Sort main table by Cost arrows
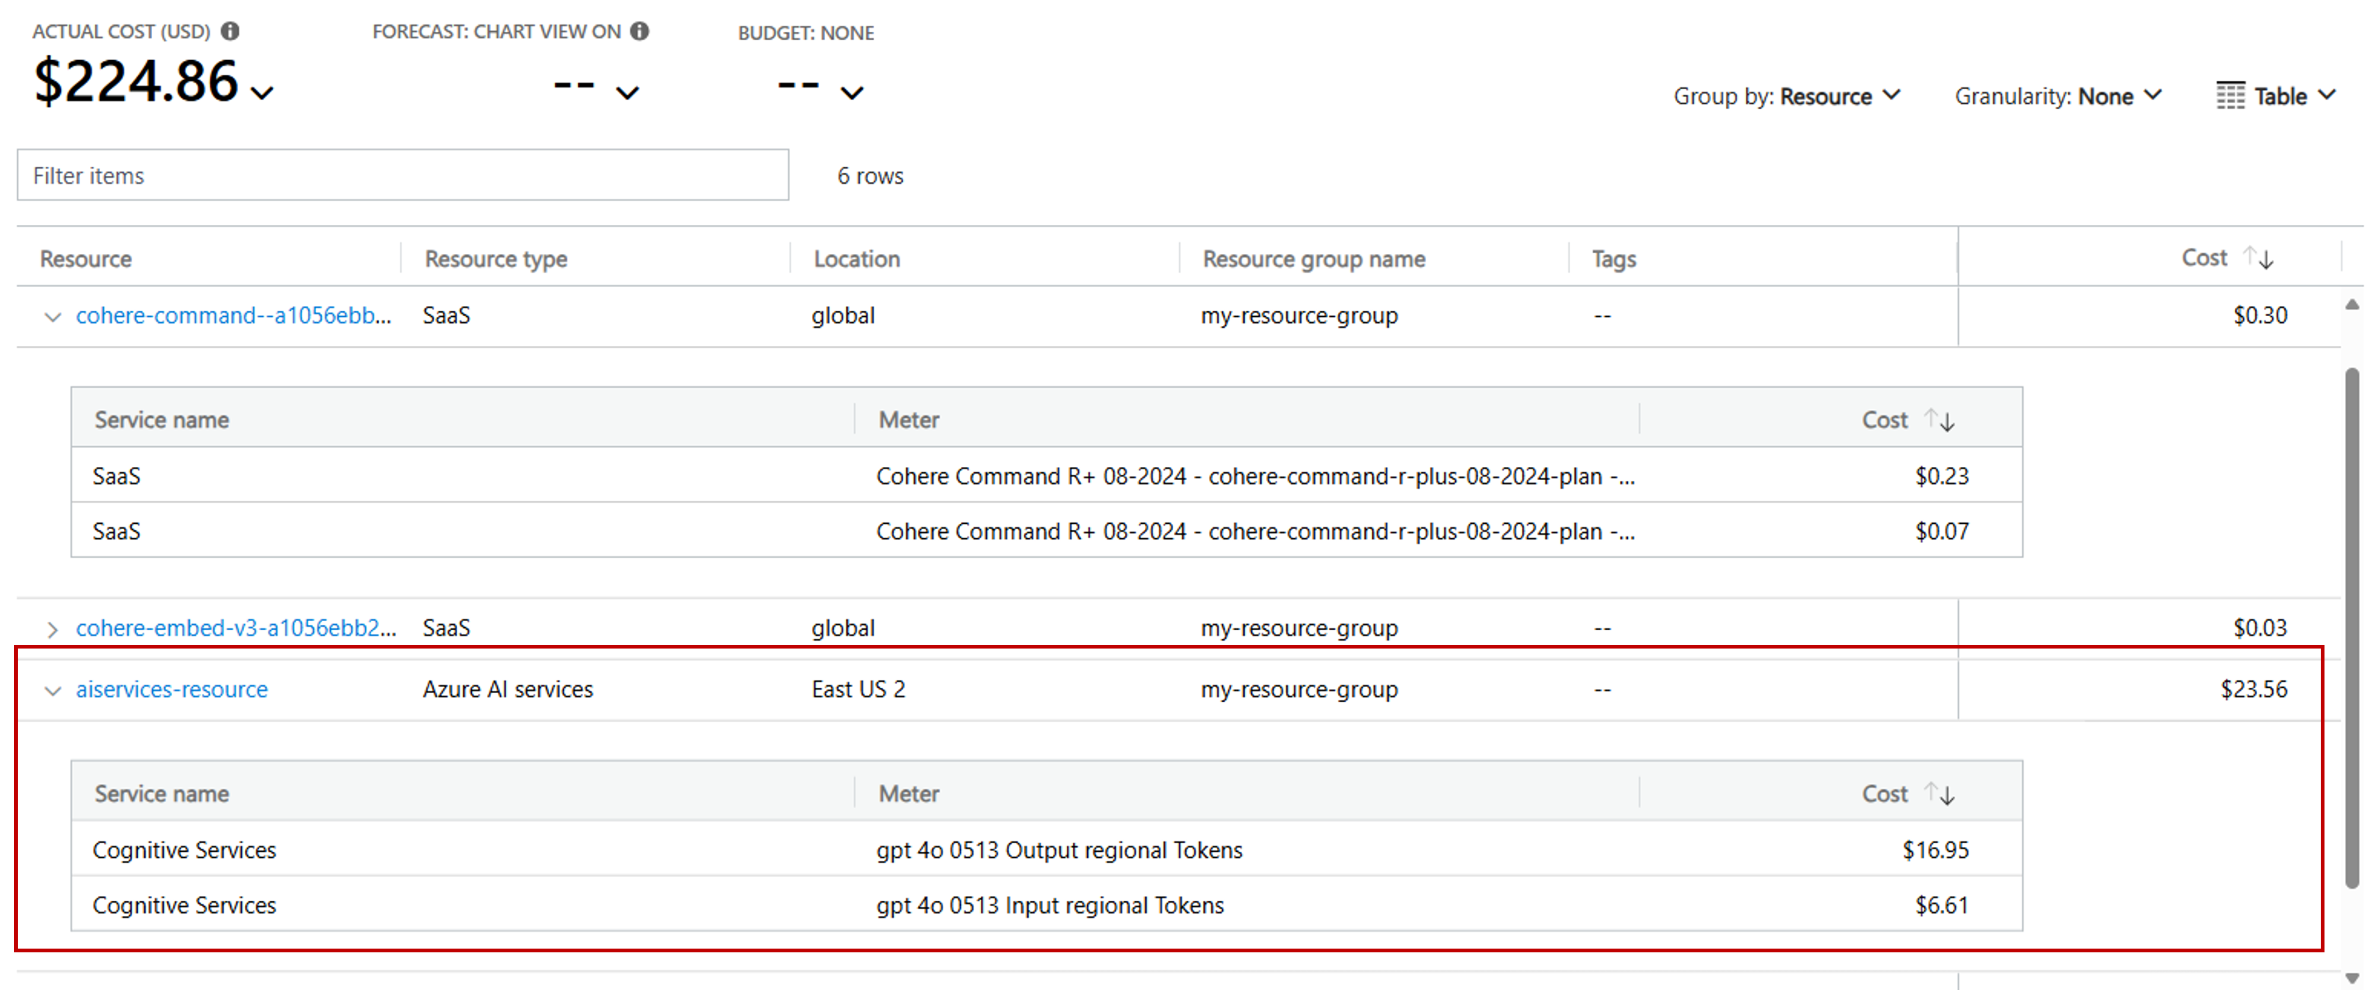This screenshot has width=2367, height=990. [x=2258, y=258]
